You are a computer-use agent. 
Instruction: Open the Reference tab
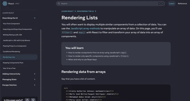point(182,4)
